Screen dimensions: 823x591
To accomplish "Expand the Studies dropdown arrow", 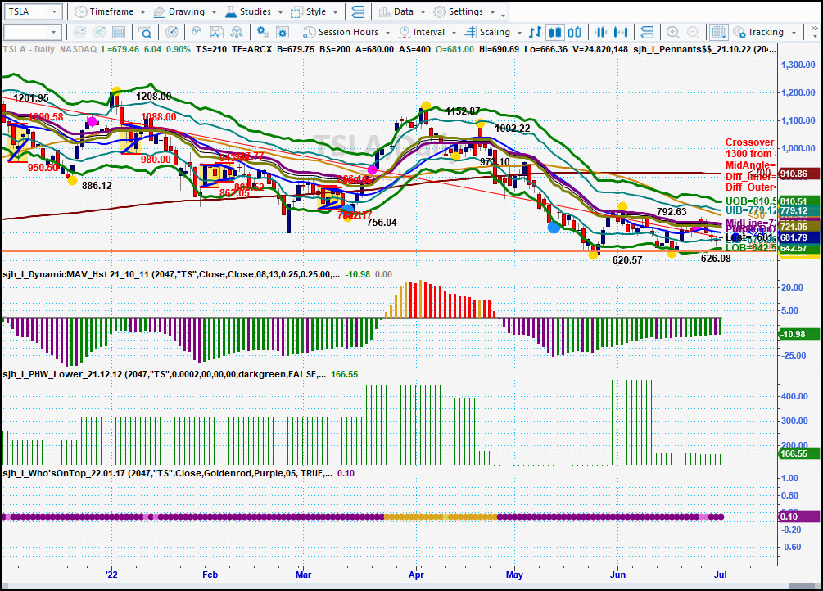I will (280, 12).
